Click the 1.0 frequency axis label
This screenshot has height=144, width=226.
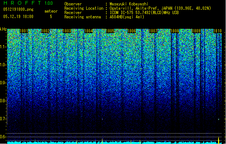coord(3,65)
